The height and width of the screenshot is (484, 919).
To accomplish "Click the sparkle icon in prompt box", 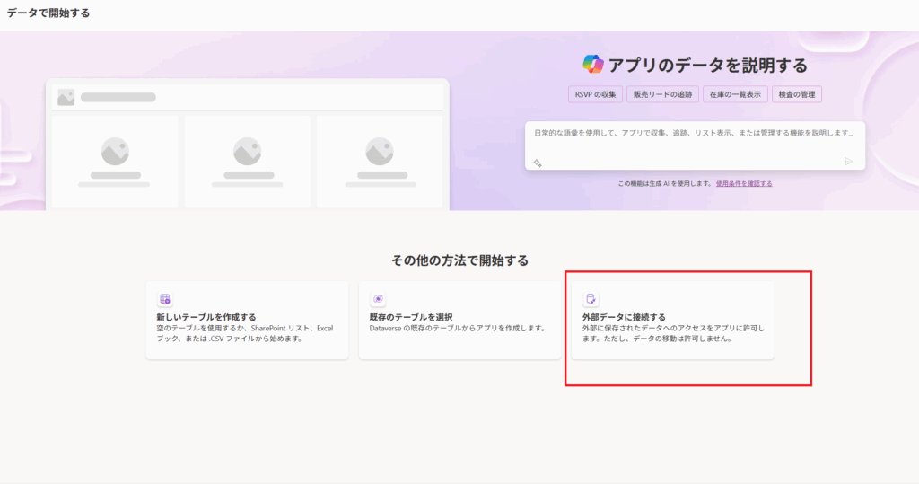I will click(538, 162).
